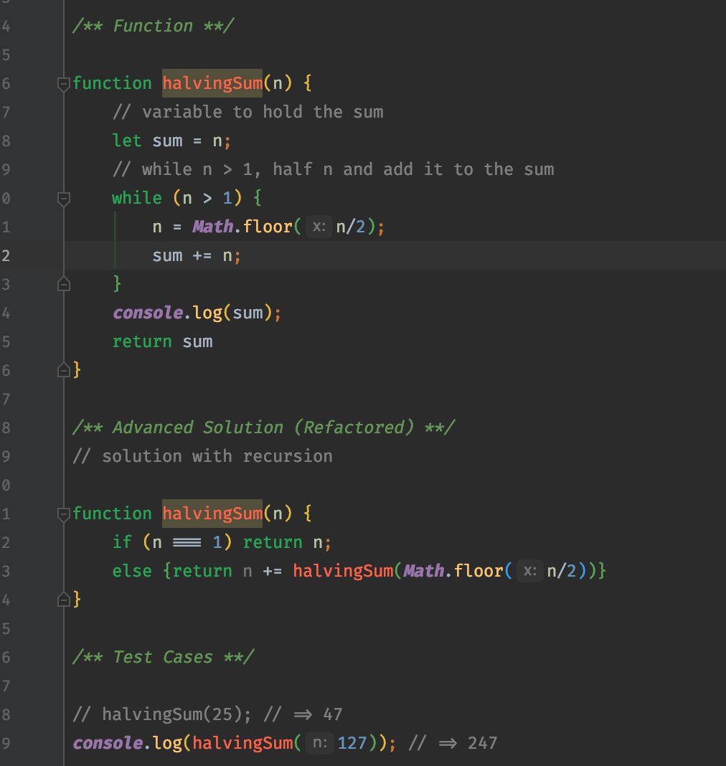The height and width of the screenshot is (766, 726).
Task: Select highlighted halvingSum name above 'let sum = n'
Action: (x=212, y=83)
